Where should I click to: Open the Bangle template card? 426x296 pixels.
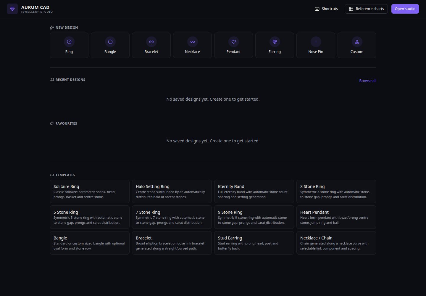(x=90, y=243)
